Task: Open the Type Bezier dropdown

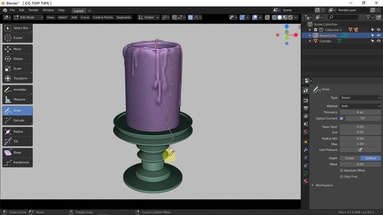Action: [360, 98]
